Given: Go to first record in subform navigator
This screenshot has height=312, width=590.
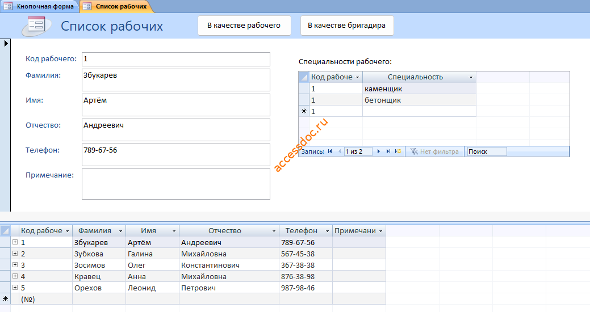Looking at the screenshot, I should tap(330, 151).
